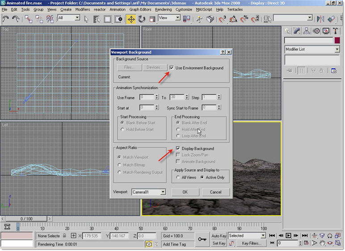Click the maroon object color swatch
This screenshot has height=251, width=345.
pyautogui.click(x=337, y=40)
